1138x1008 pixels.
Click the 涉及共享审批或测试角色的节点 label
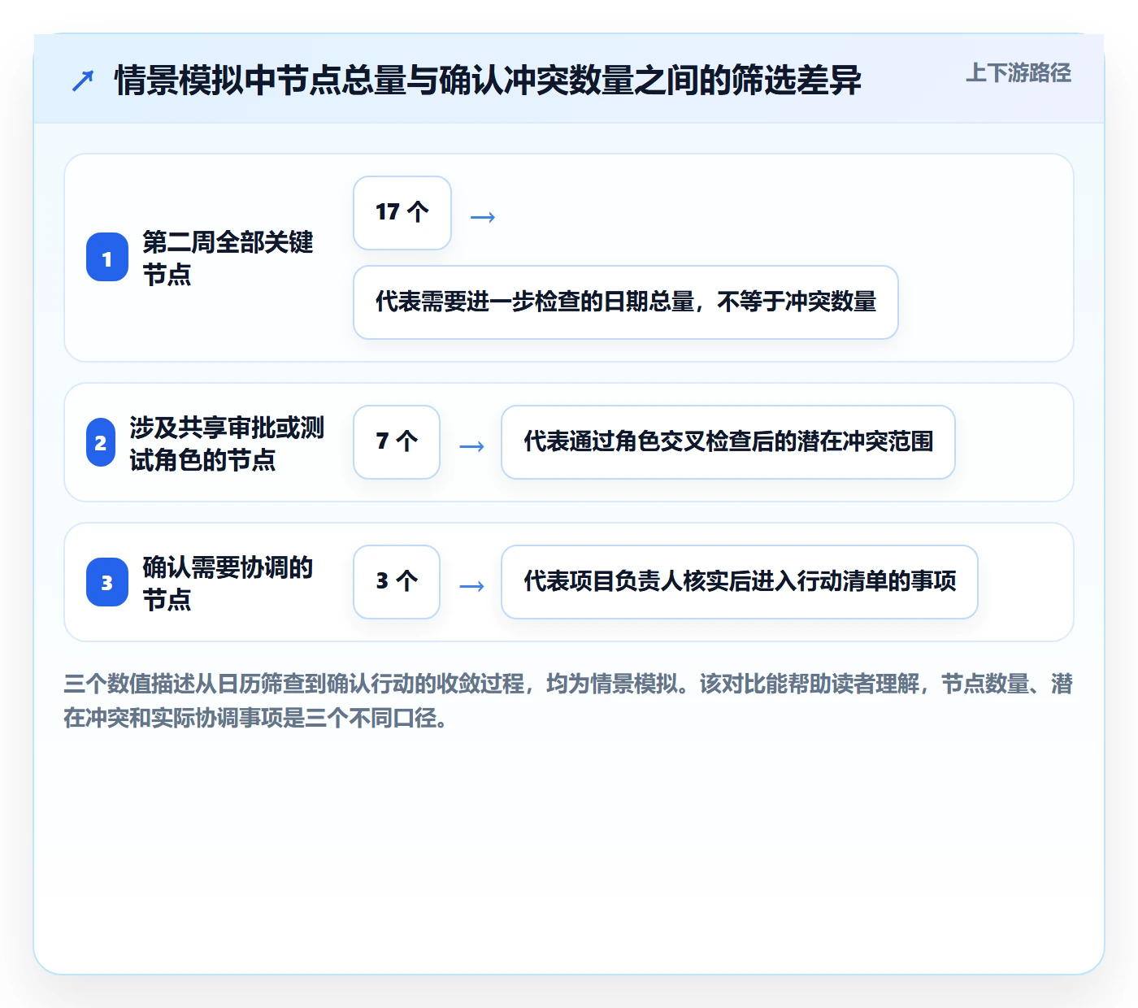pos(227,443)
